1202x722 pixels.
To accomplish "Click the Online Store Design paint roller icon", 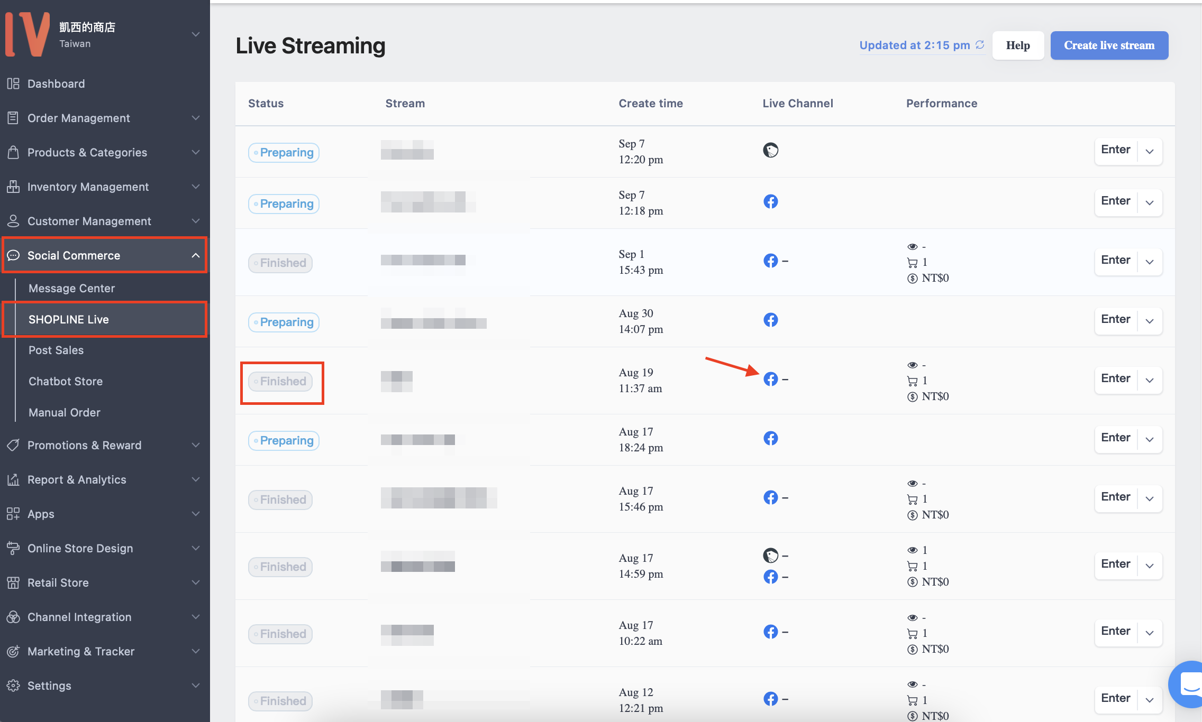I will point(13,548).
